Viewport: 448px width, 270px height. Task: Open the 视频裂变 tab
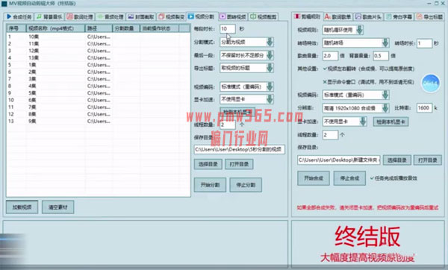(x=172, y=17)
